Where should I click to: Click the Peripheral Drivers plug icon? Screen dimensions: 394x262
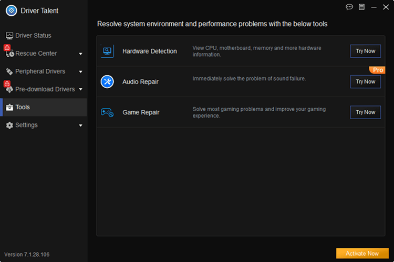pos(9,71)
